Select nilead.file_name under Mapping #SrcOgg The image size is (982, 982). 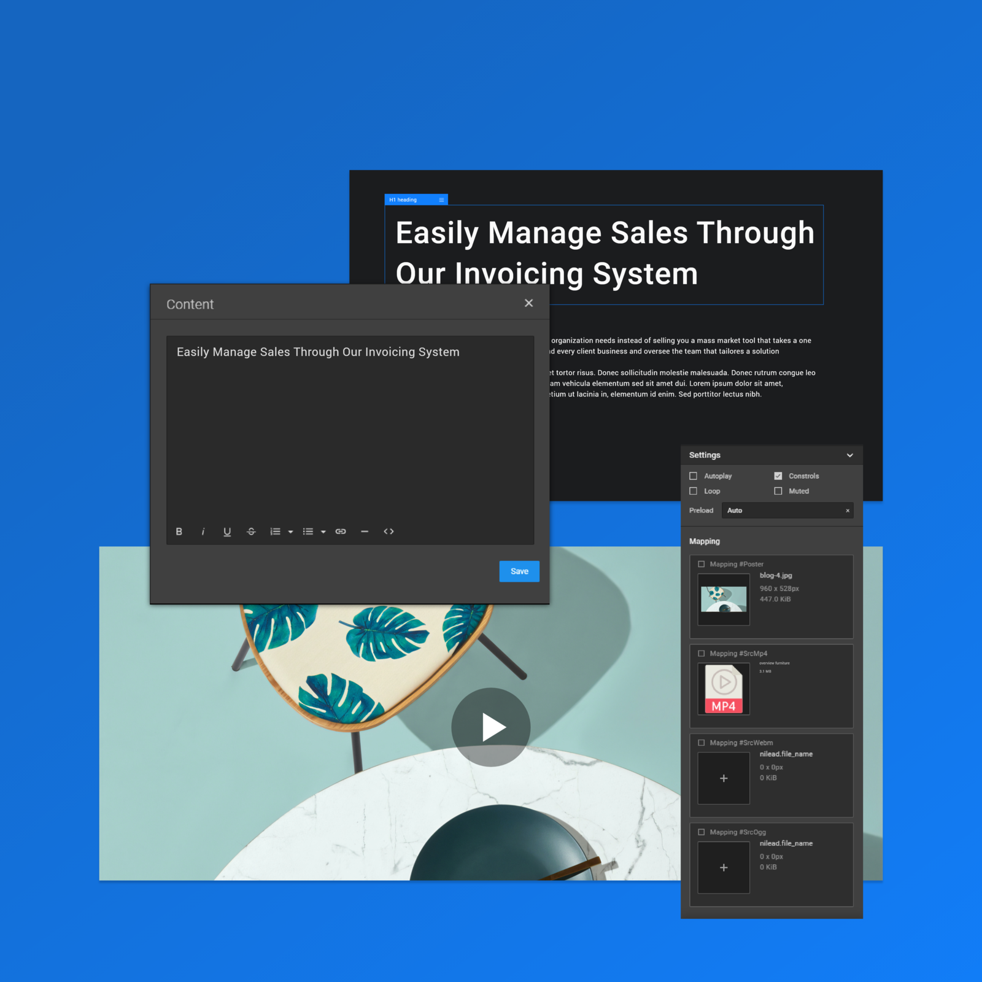coord(786,844)
